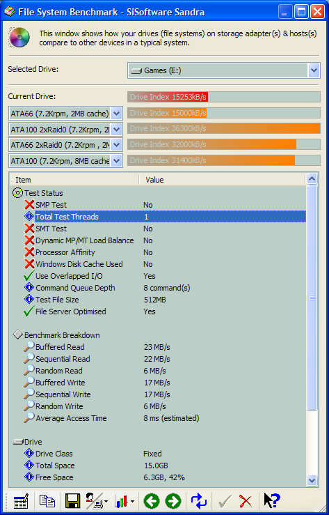
Task: Click the Value column header
Action: point(222,180)
